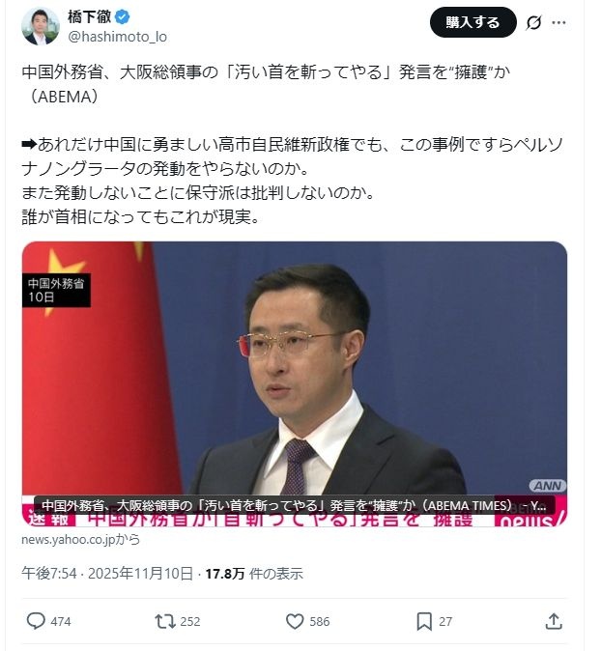The width and height of the screenshot is (601, 651).
Task: Repost this tweet via retweet icon
Action: (165, 621)
